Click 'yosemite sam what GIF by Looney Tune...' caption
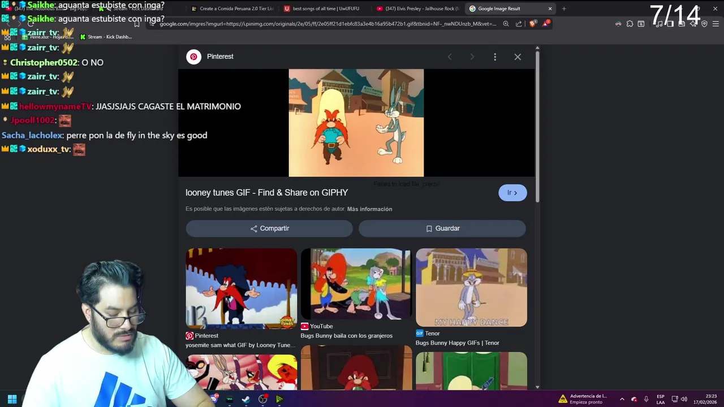724x407 pixels. coord(240,345)
